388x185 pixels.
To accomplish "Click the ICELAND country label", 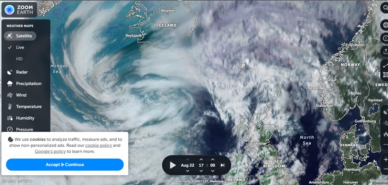I will (x=167, y=25).
